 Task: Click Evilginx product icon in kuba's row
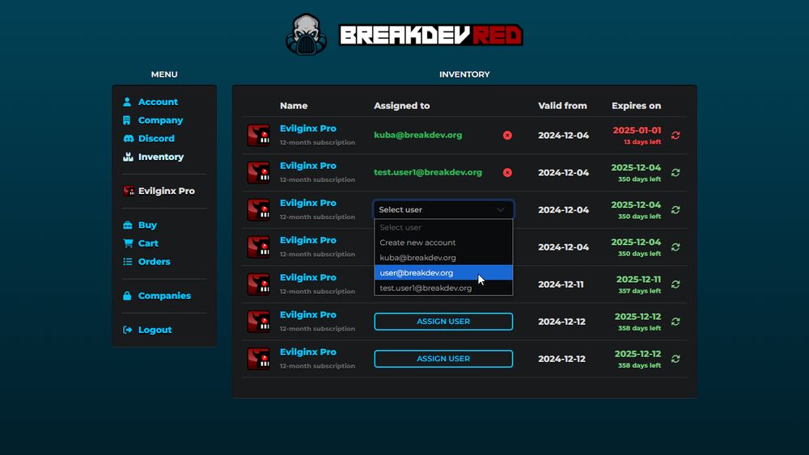tap(259, 136)
